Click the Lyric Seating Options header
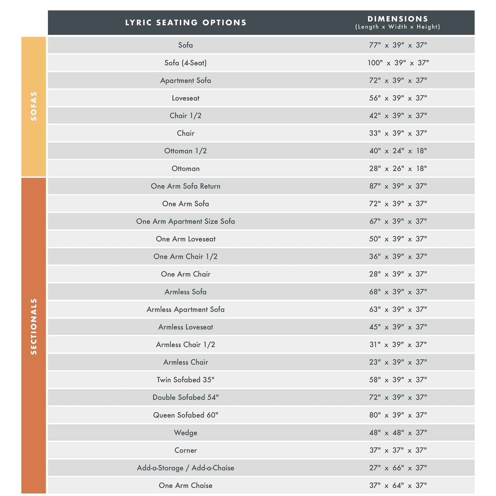This screenshot has width=496, height=496. (x=185, y=23)
